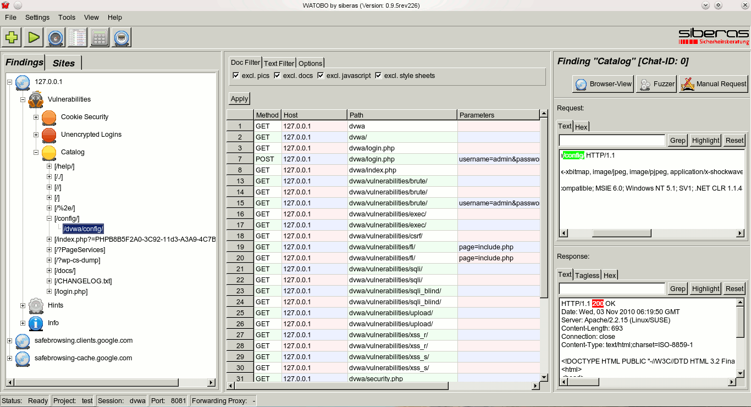Viewport: 751px width, 407px height.
Task: Open the Tools menu
Action: (67, 18)
